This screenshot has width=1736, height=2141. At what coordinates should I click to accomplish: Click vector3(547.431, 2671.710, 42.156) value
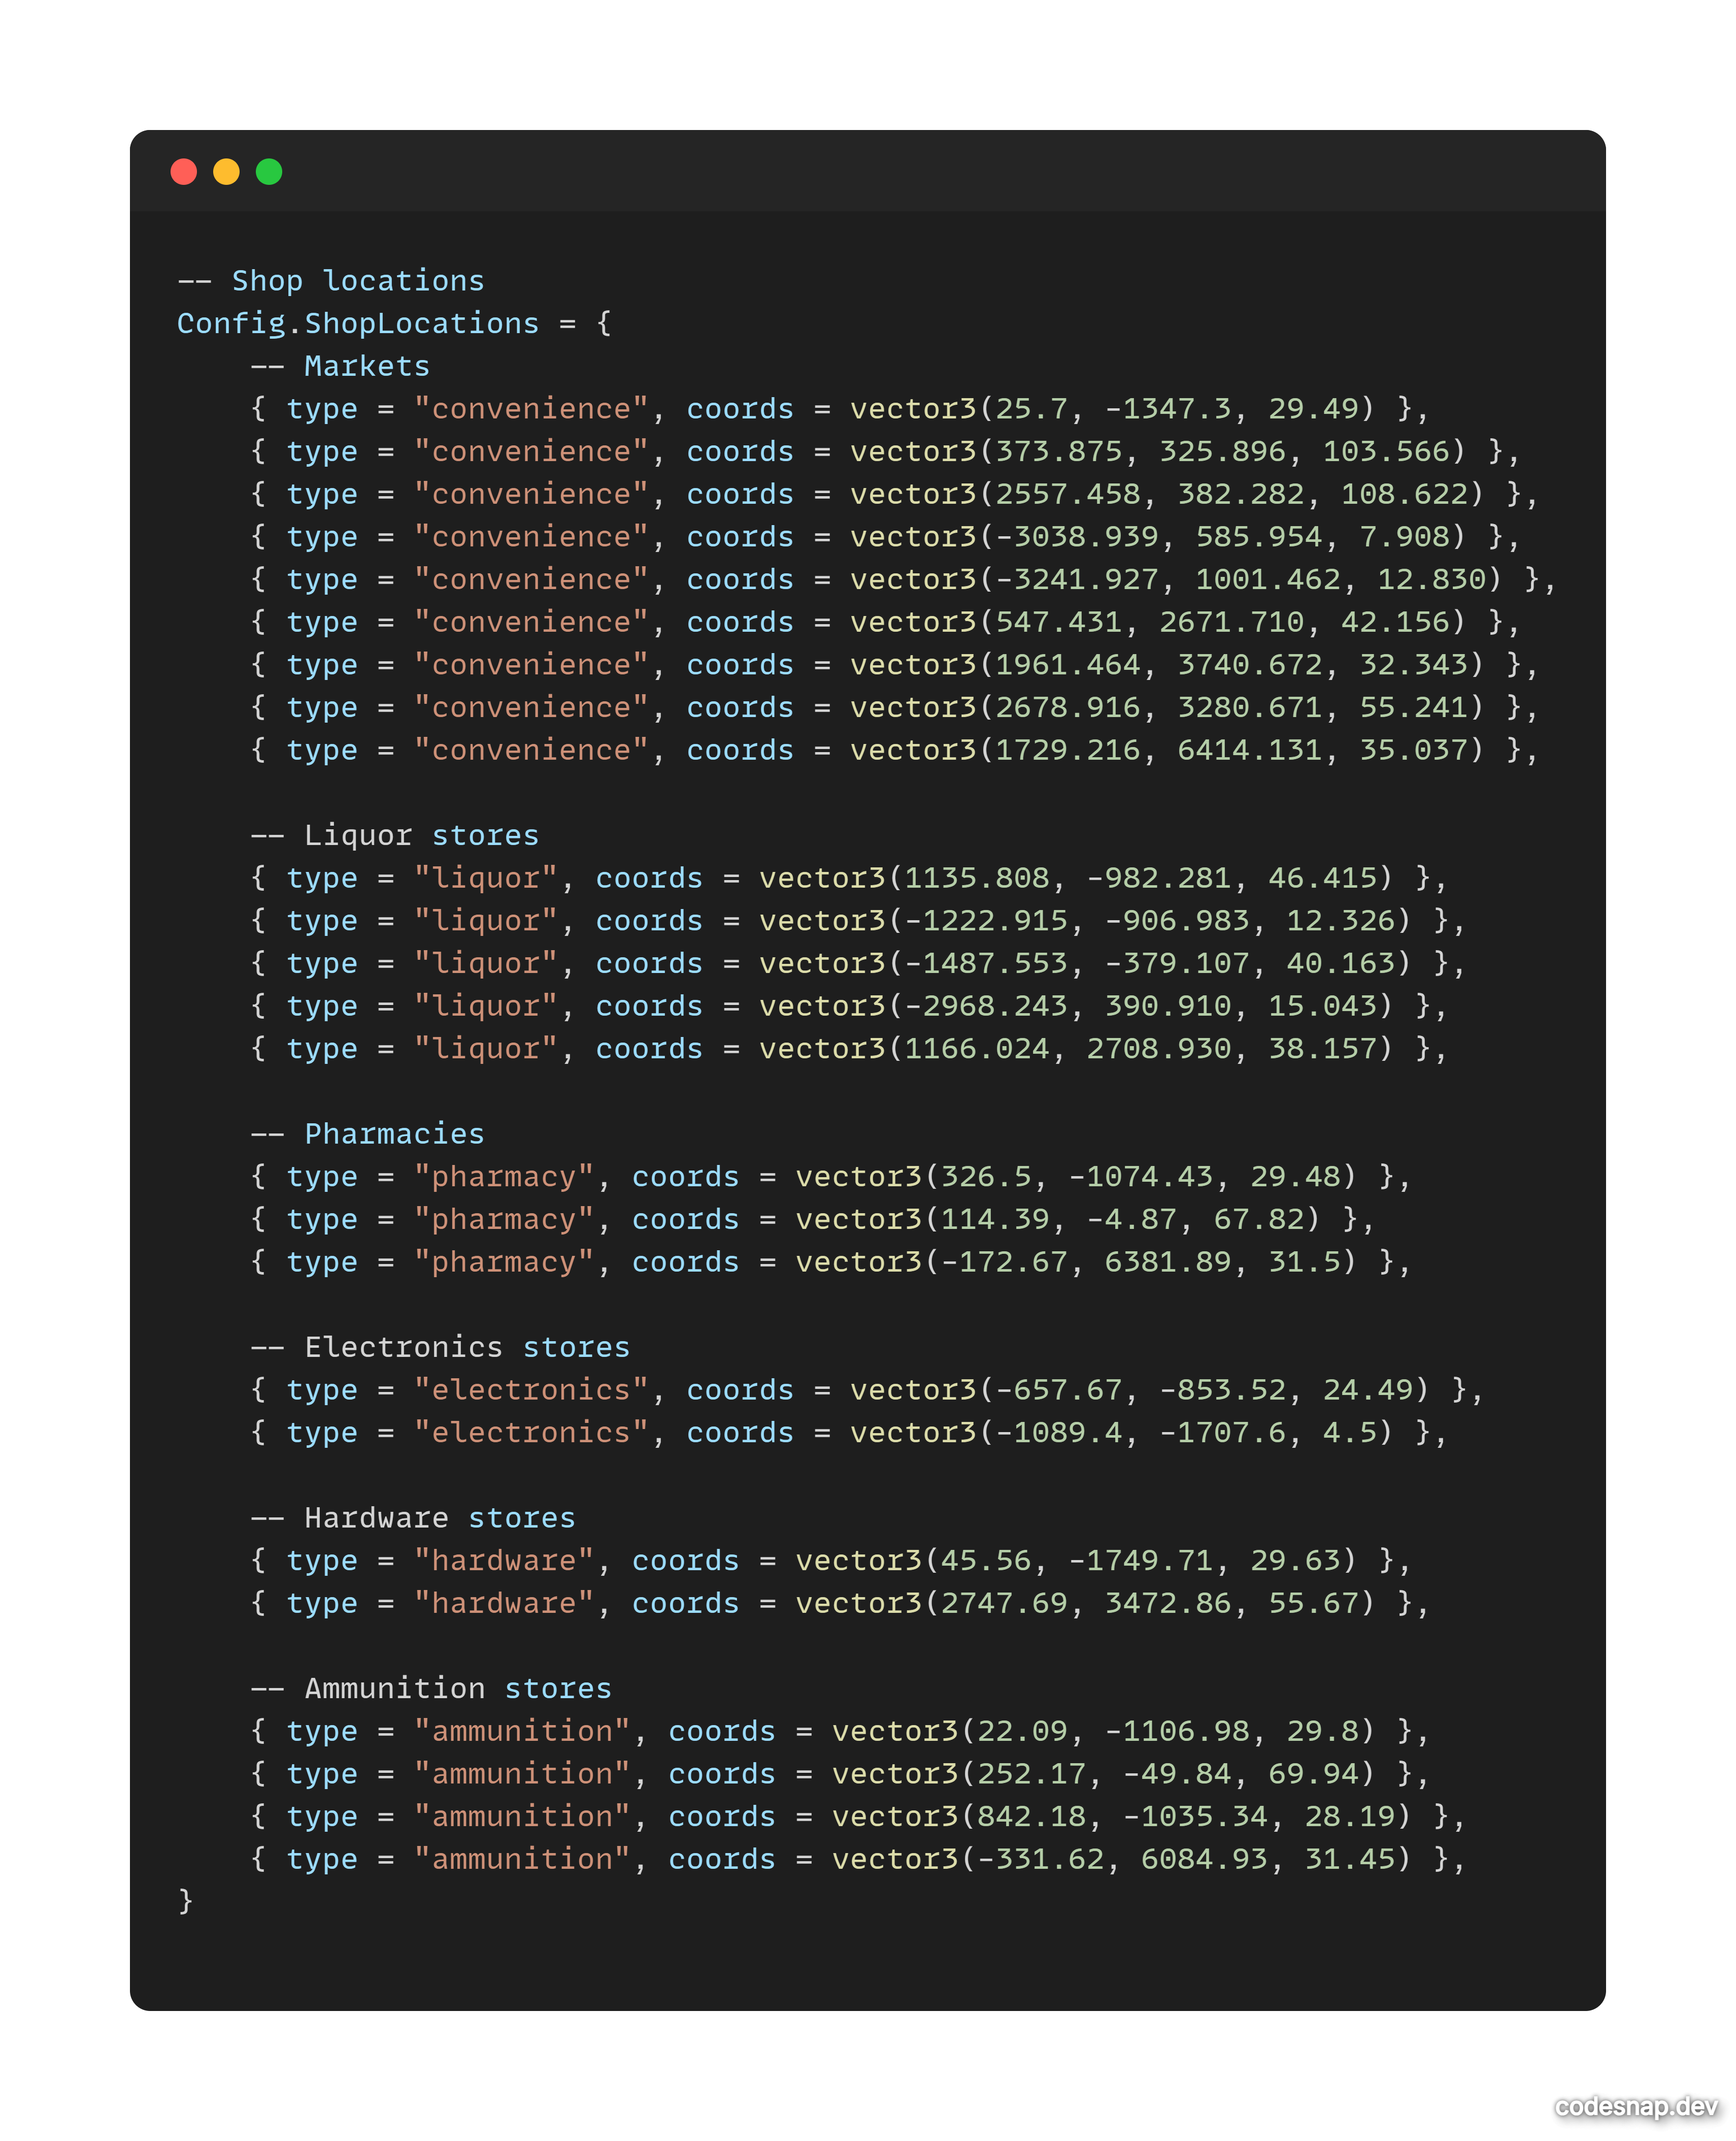(1158, 622)
